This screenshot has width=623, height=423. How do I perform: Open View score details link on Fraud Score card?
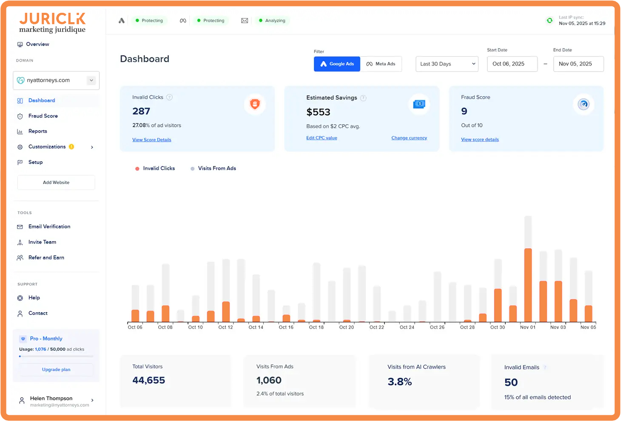point(480,140)
